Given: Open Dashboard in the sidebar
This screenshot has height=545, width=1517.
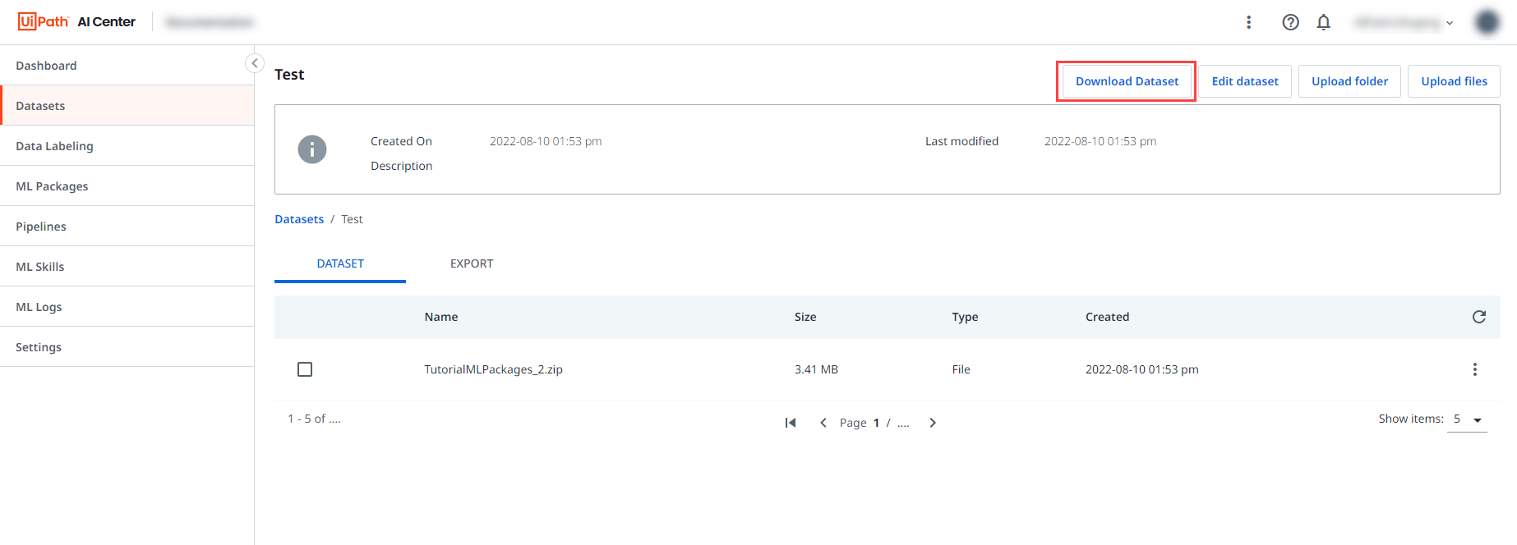Looking at the screenshot, I should point(127,66).
